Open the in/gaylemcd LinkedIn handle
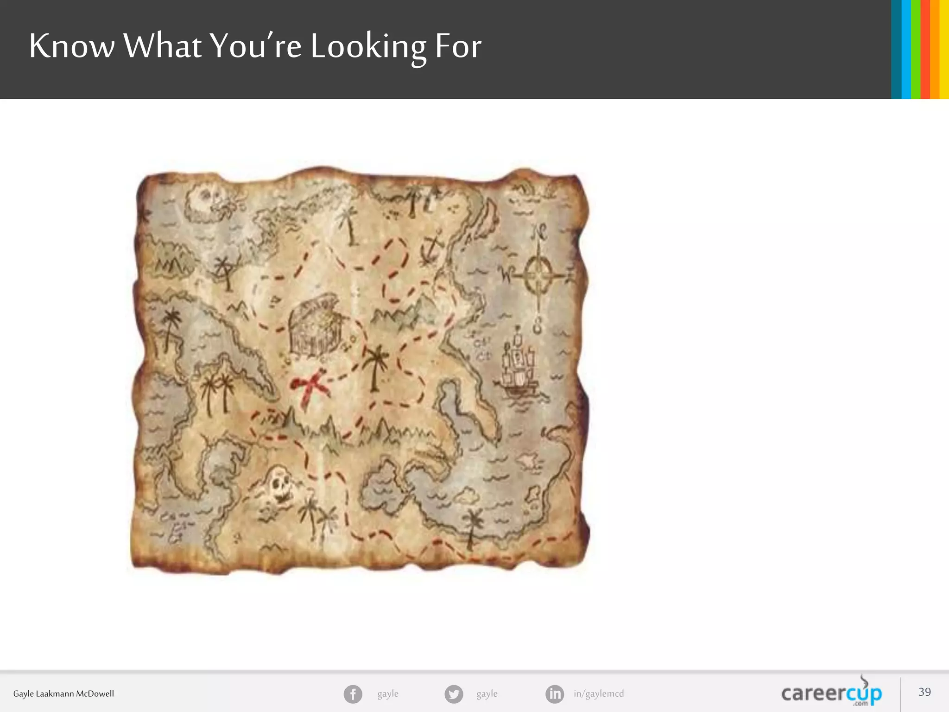 click(x=598, y=693)
